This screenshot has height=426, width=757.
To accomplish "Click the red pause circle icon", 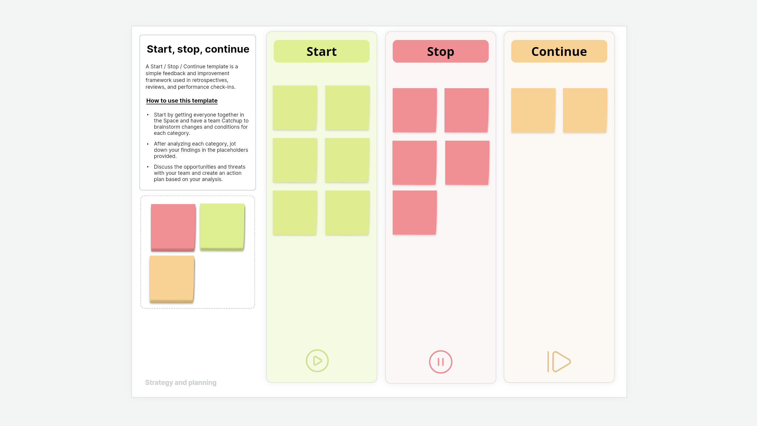I will click(x=441, y=362).
